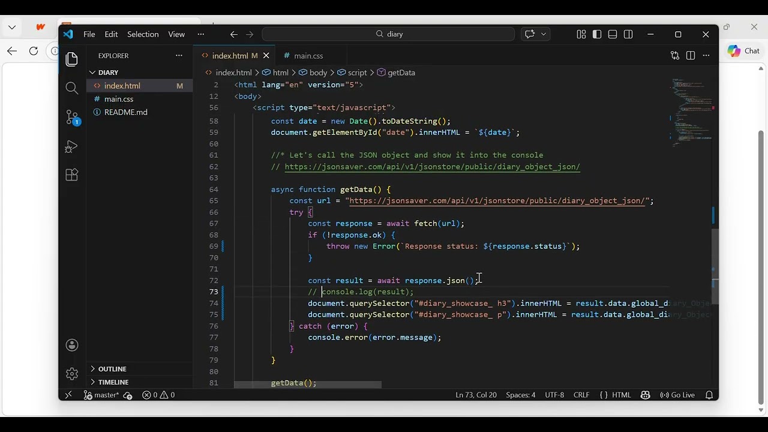Open the Accounts menu icon
Image resolution: width=768 pixels, height=432 pixels.
point(72,345)
